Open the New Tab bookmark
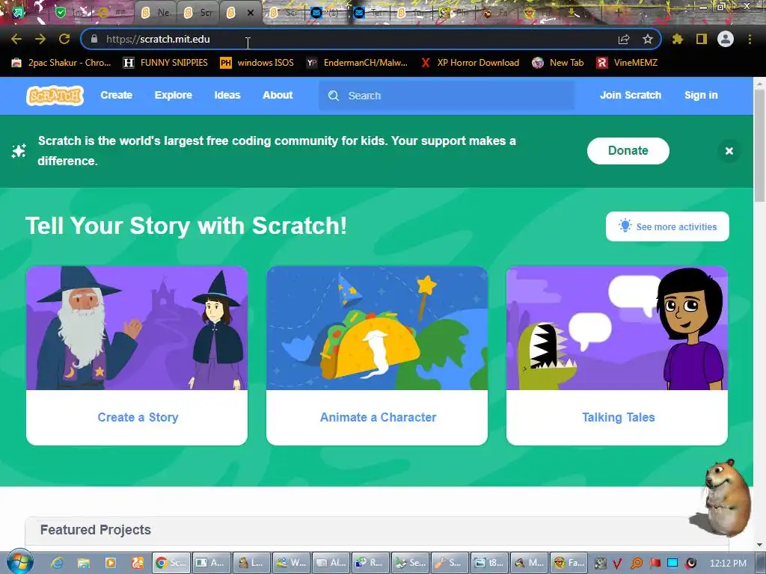Screen dimensions: 766x574 (558, 63)
